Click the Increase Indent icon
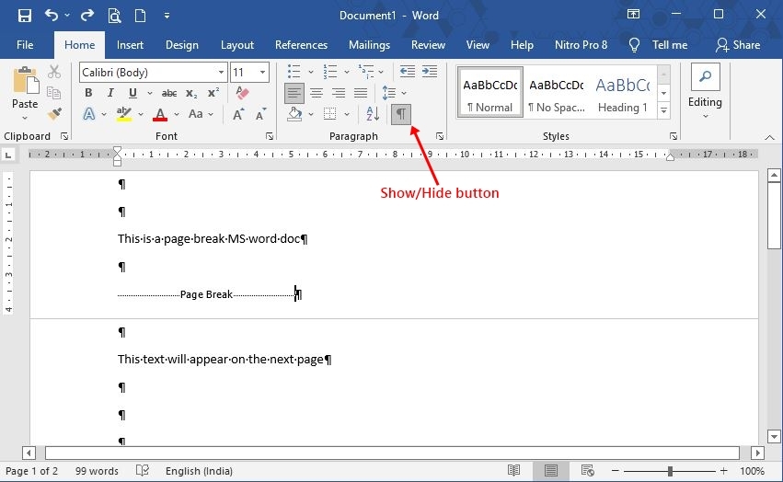The height and width of the screenshot is (482, 783). [x=430, y=72]
